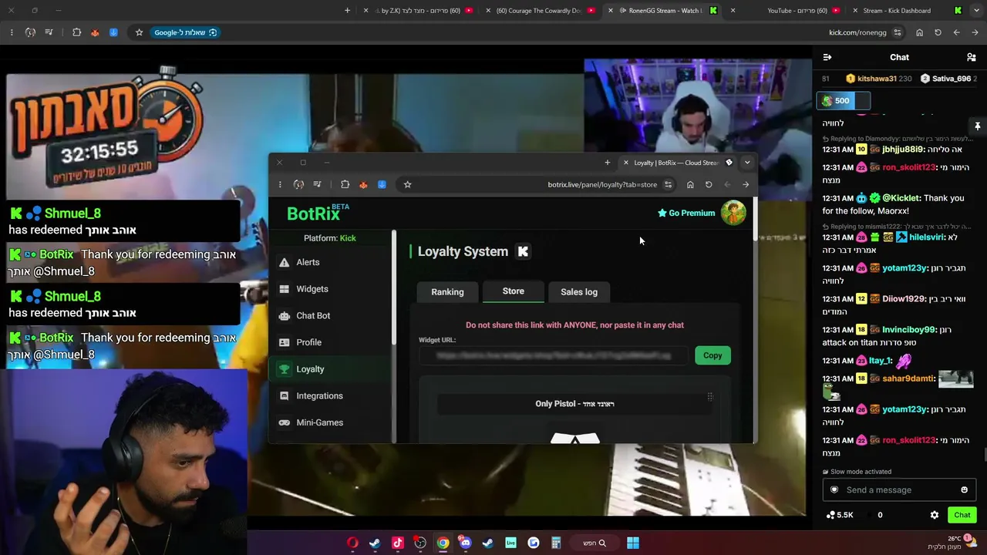Go to home in the main browser
Image resolution: width=987 pixels, height=555 pixels.
coord(919,32)
